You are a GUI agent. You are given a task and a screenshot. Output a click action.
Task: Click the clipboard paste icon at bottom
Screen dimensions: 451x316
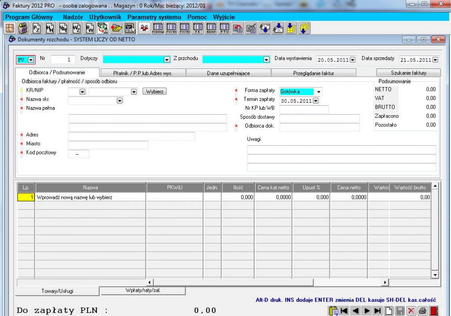click(x=333, y=311)
